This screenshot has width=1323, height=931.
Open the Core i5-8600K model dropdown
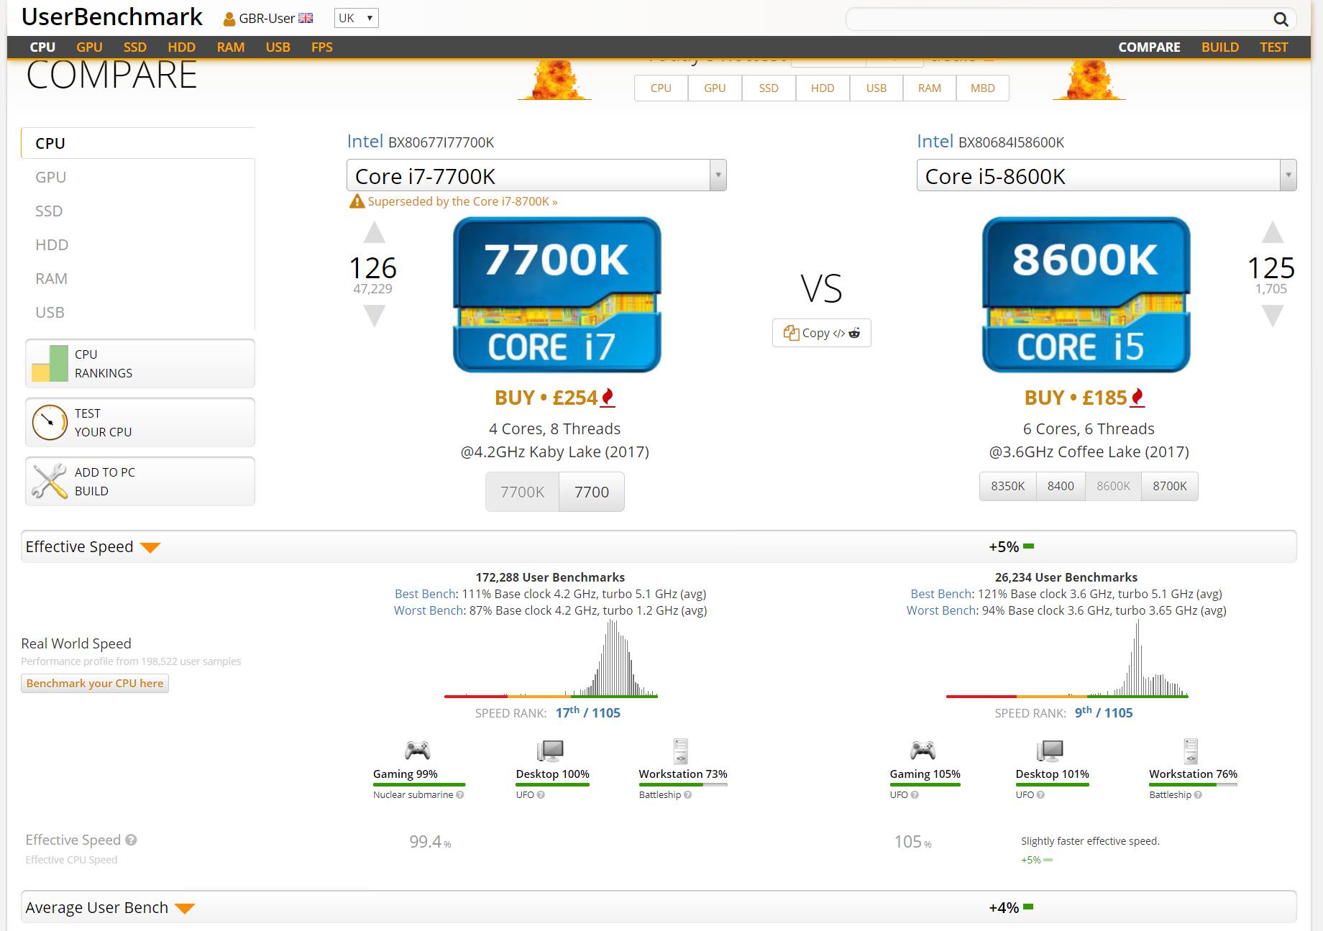coord(1107,175)
